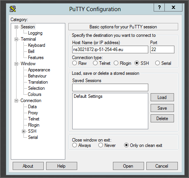Collapse the Connection tree node
The image size is (189, 178).
16,101
